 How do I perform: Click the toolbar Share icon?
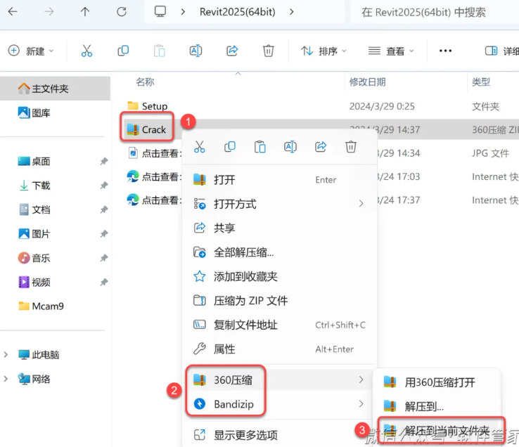(232, 51)
